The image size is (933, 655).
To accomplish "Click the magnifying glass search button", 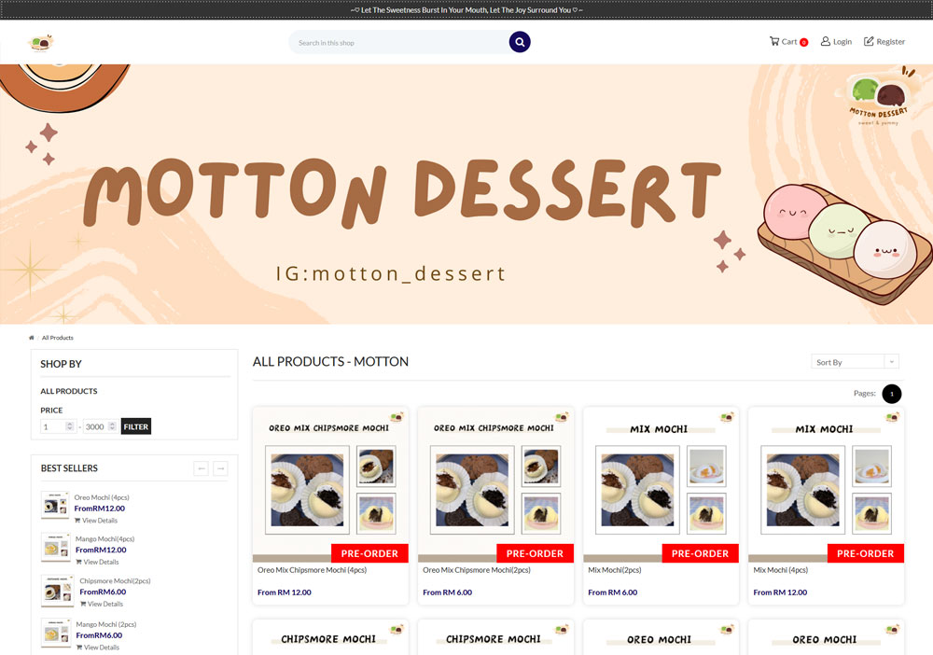I will click(x=520, y=42).
